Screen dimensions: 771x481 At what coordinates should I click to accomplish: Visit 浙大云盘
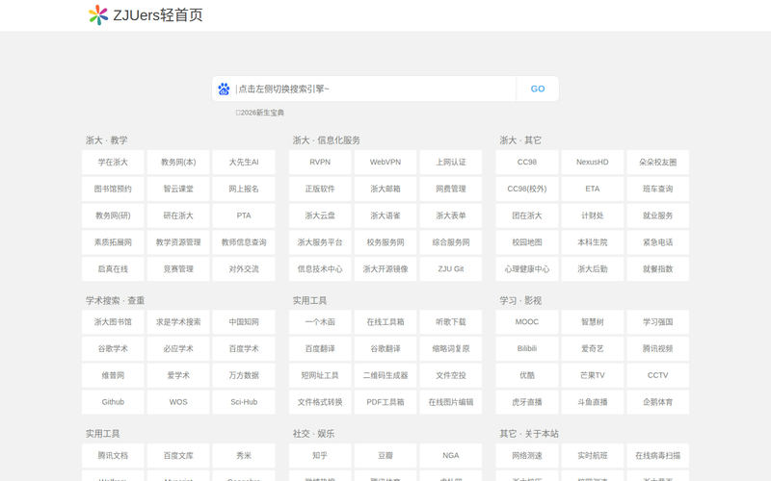pos(320,215)
